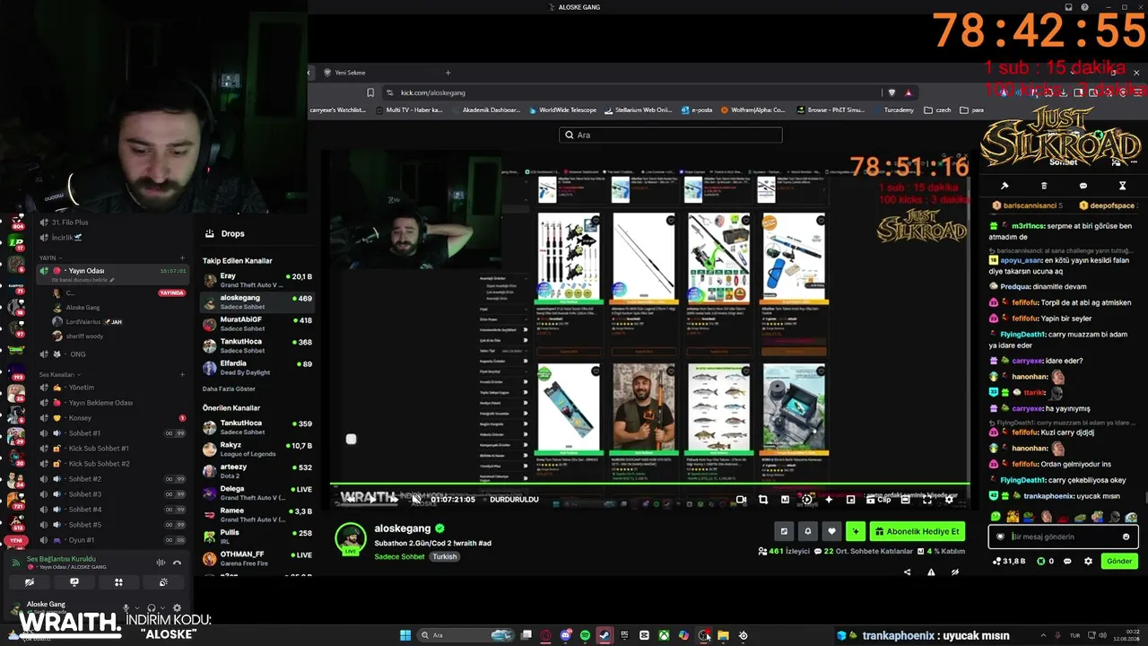Focus the Kick search box labeled Ara

(671, 135)
